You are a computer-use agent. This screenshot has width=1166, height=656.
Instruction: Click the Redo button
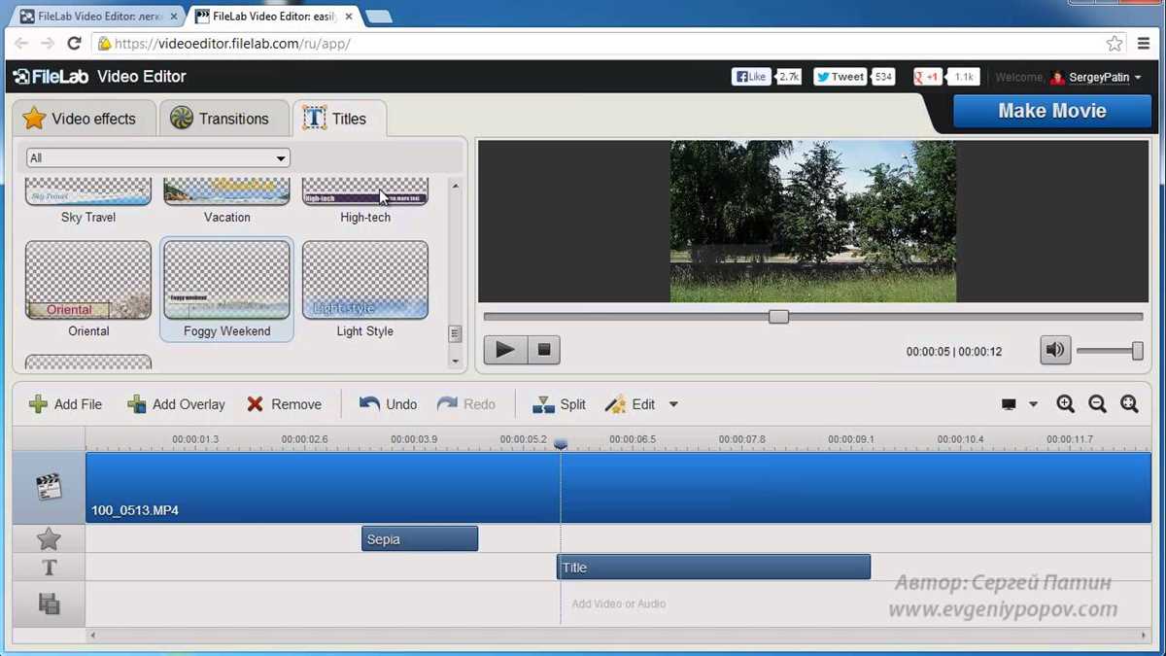(x=465, y=404)
